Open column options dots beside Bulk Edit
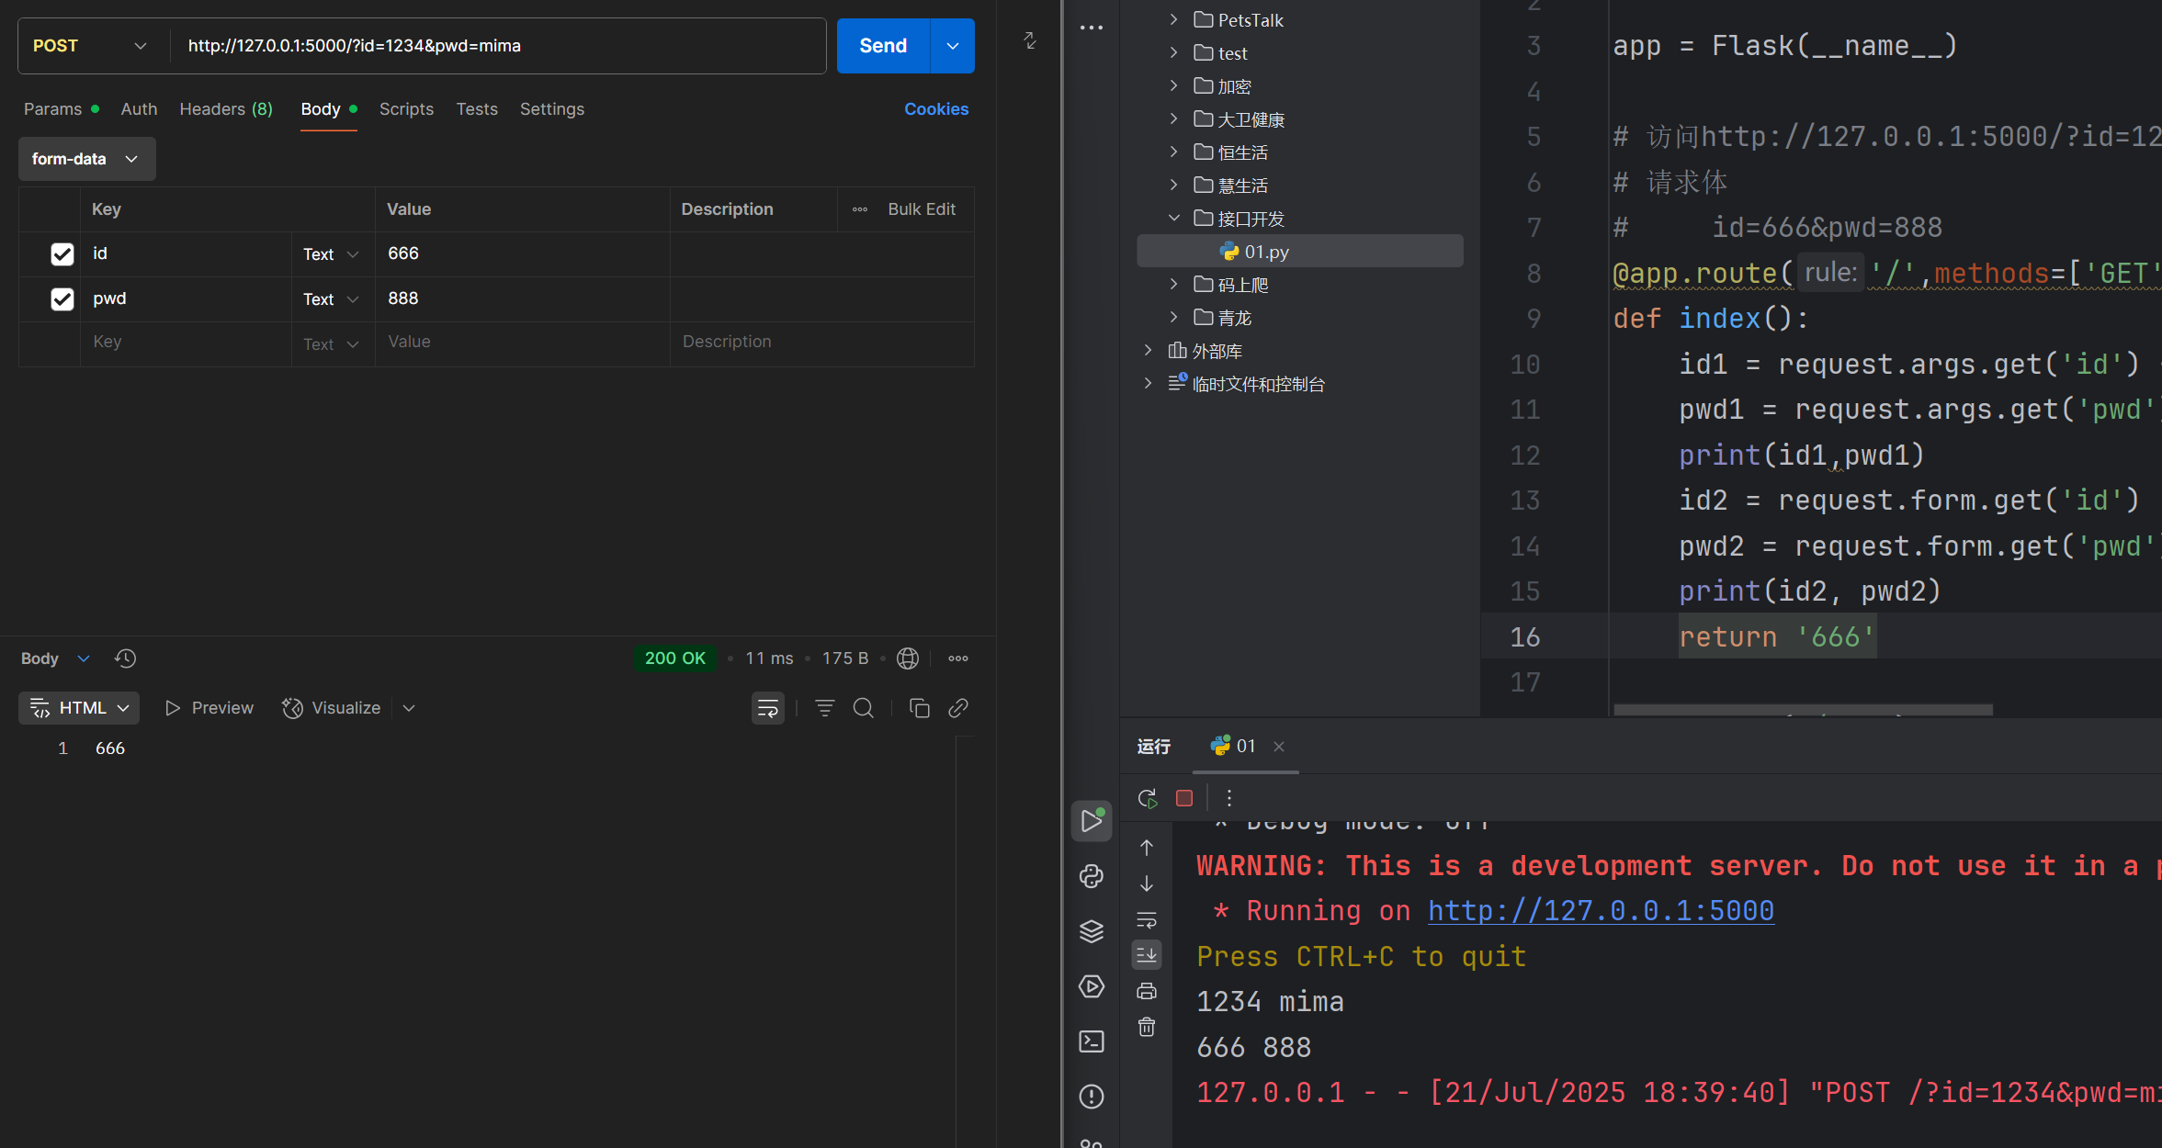This screenshot has height=1148, width=2162. (860, 209)
